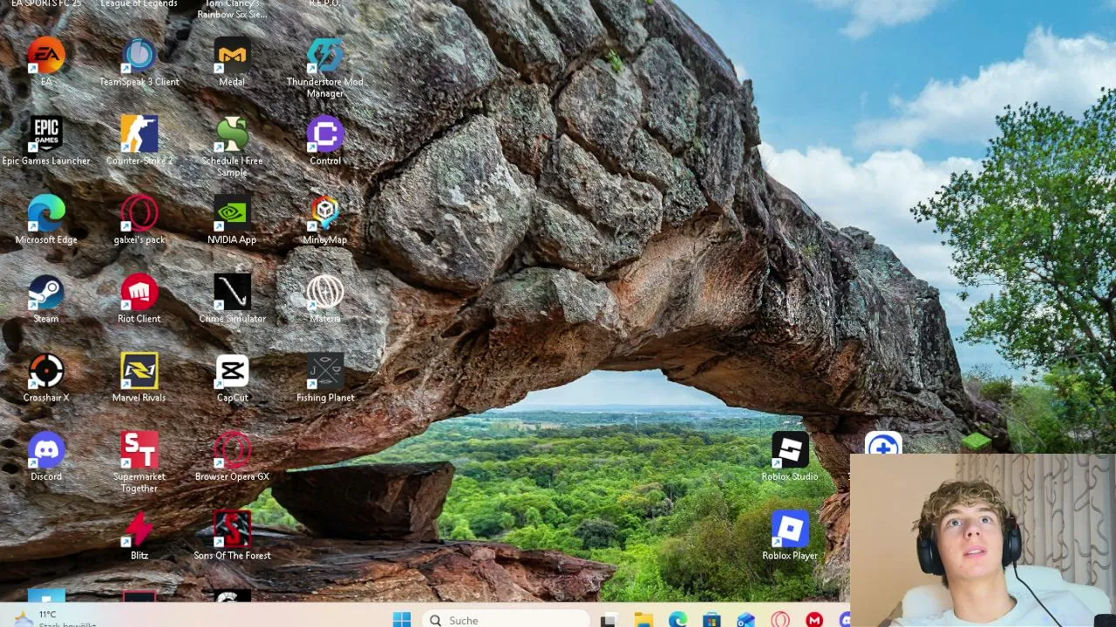
Task: Open Microsoft Store from the taskbar
Action: pos(711,620)
